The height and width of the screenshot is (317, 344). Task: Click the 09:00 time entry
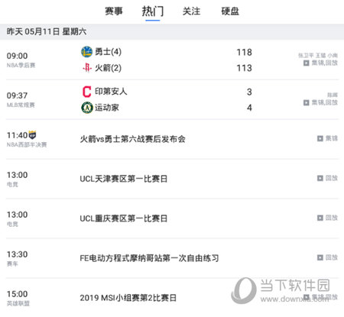17,56
